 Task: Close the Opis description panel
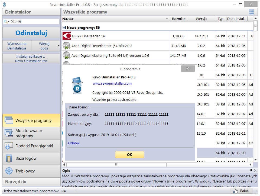(255, 170)
